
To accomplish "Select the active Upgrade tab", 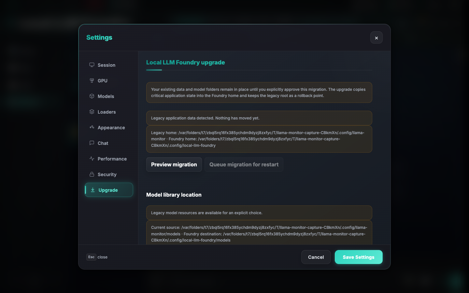I will (x=109, y=190).
